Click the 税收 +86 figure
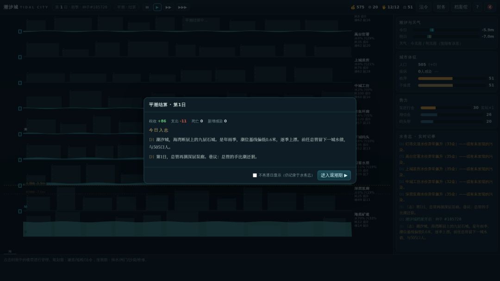The width and height of the screenshot is (500, 281). click(157, 121)
